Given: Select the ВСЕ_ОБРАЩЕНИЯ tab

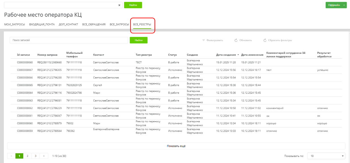Looking at the screenshot, I should tap(94, 25).
